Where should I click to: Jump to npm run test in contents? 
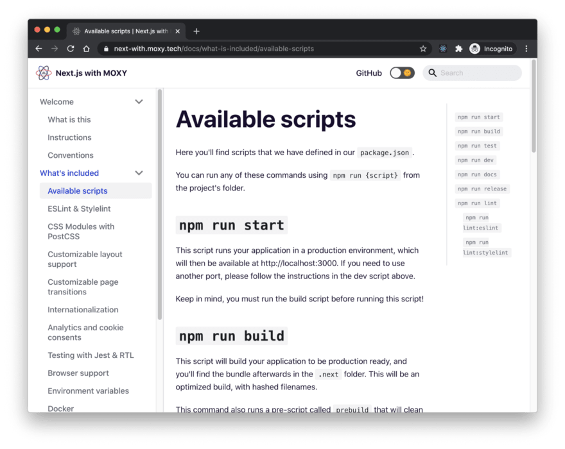pos(477,146)
